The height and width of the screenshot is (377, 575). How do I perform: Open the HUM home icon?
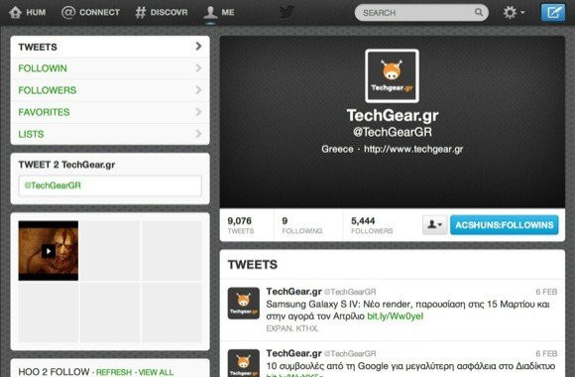(16, 12)
